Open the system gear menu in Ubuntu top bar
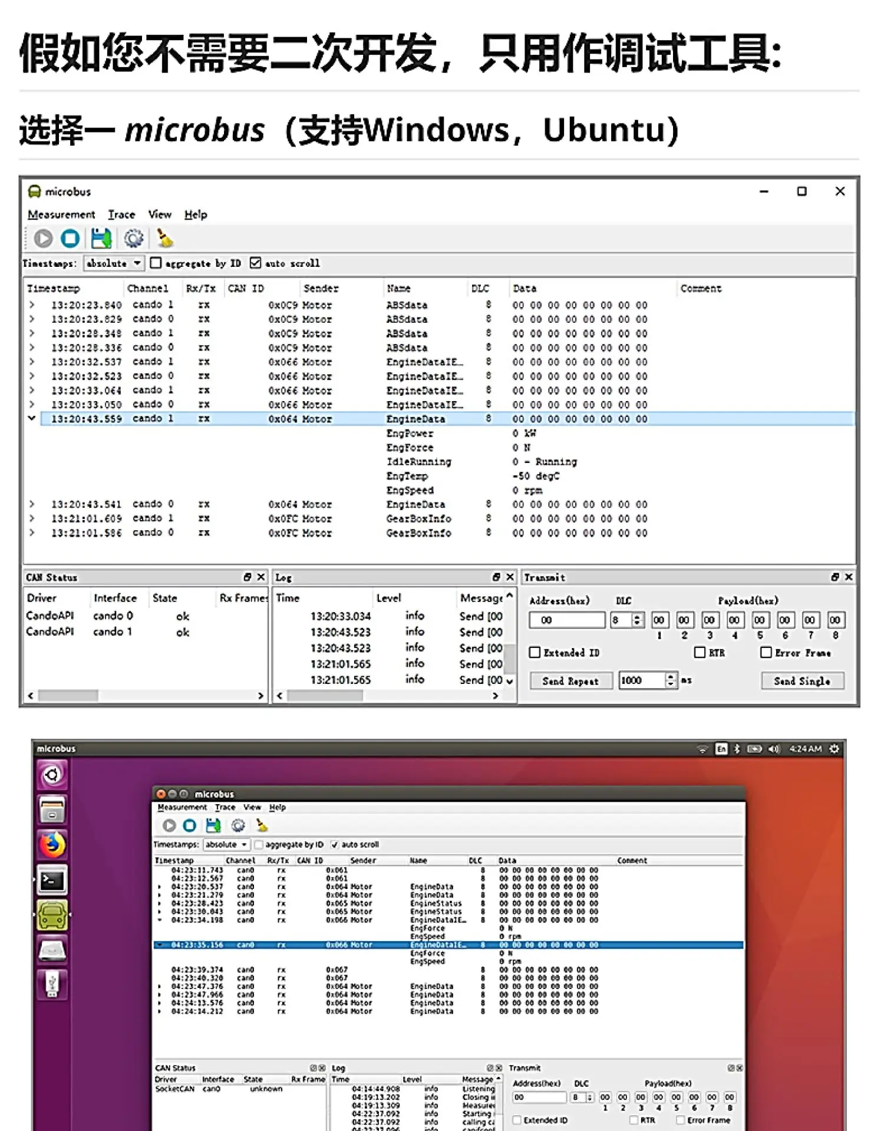Image resolution: width=884 pixels, height=1131 pixels. coord(834,749)
